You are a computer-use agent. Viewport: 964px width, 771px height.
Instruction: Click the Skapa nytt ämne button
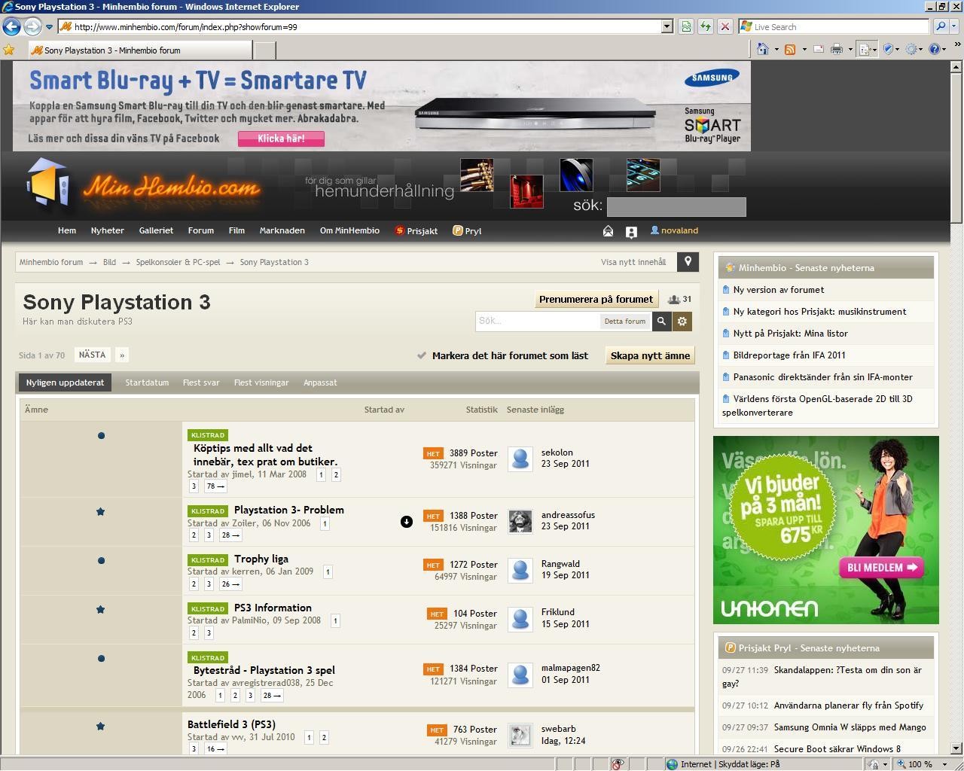650,355
